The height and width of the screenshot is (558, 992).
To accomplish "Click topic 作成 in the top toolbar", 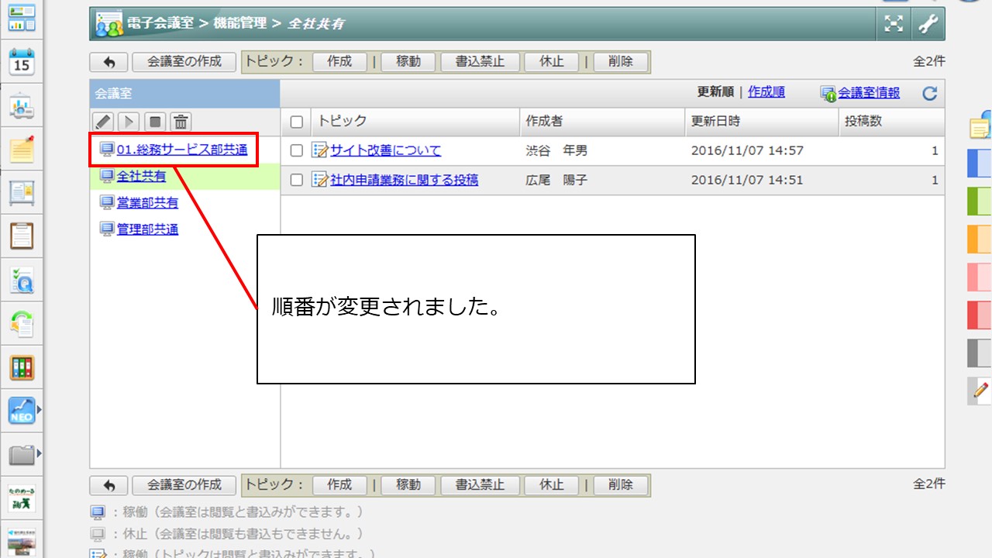I will coord(339,62).
